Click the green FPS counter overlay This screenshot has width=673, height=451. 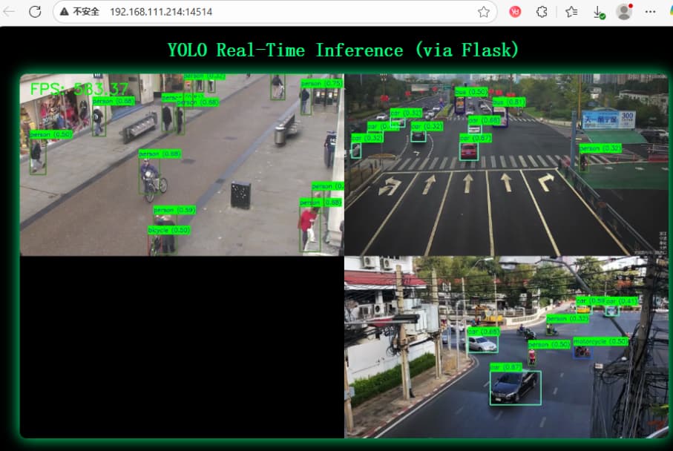(79, 90)
